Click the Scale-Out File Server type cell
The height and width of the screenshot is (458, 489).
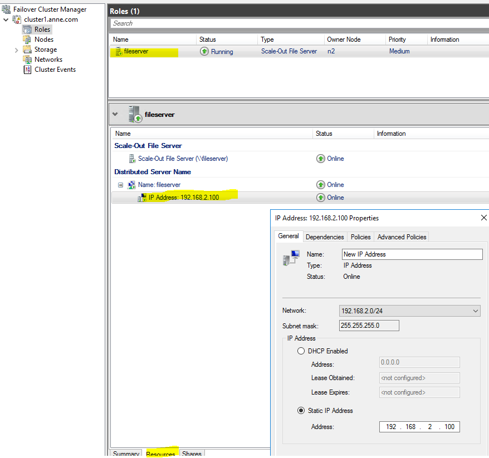tap(289, 51)
